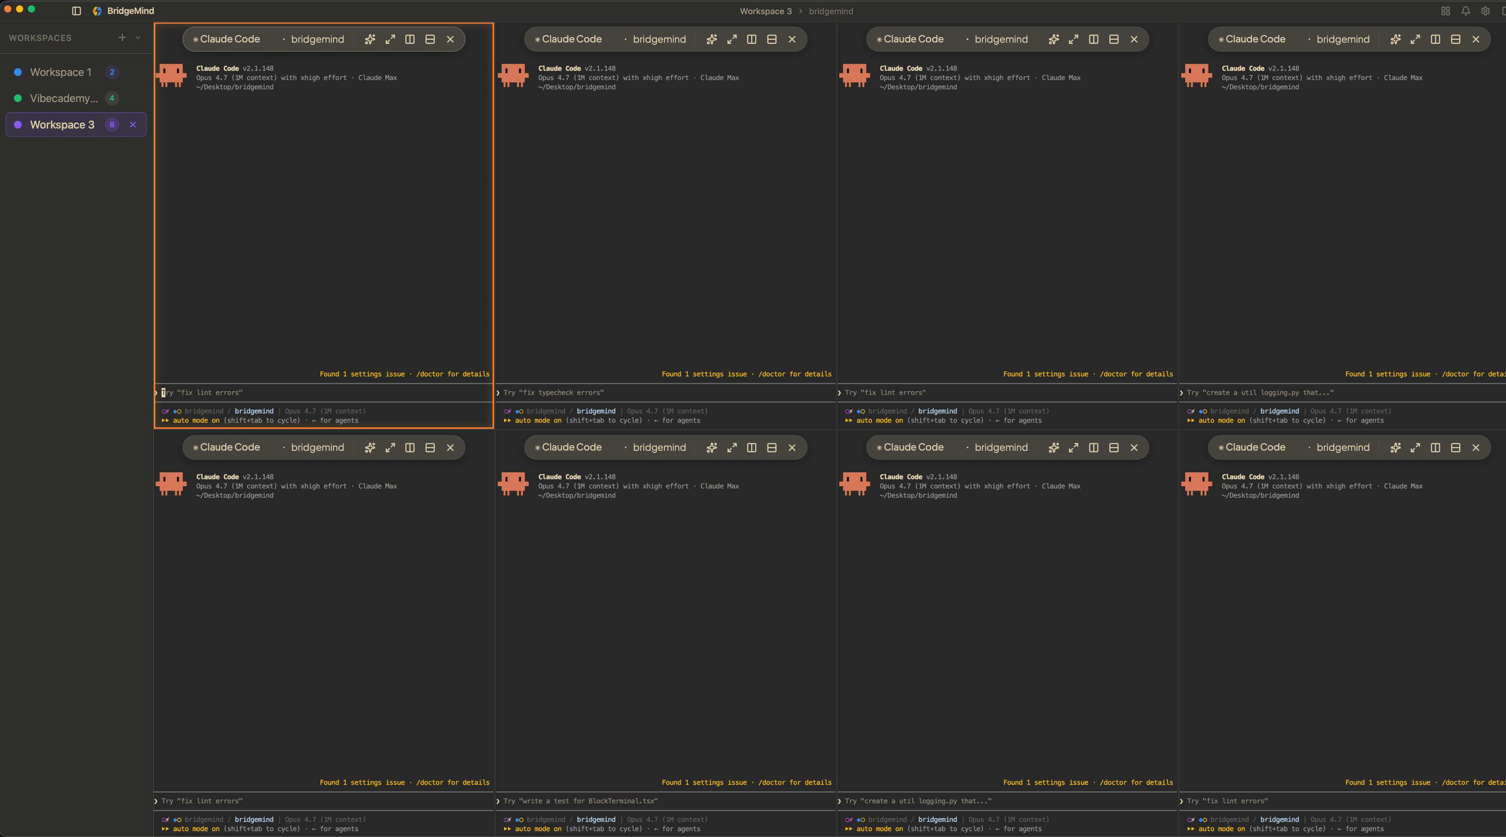Screen dimensions: 1506x837
Task: Click "Opus 4.7 (1M context)" status in focused pane
Action: point(325,411)
